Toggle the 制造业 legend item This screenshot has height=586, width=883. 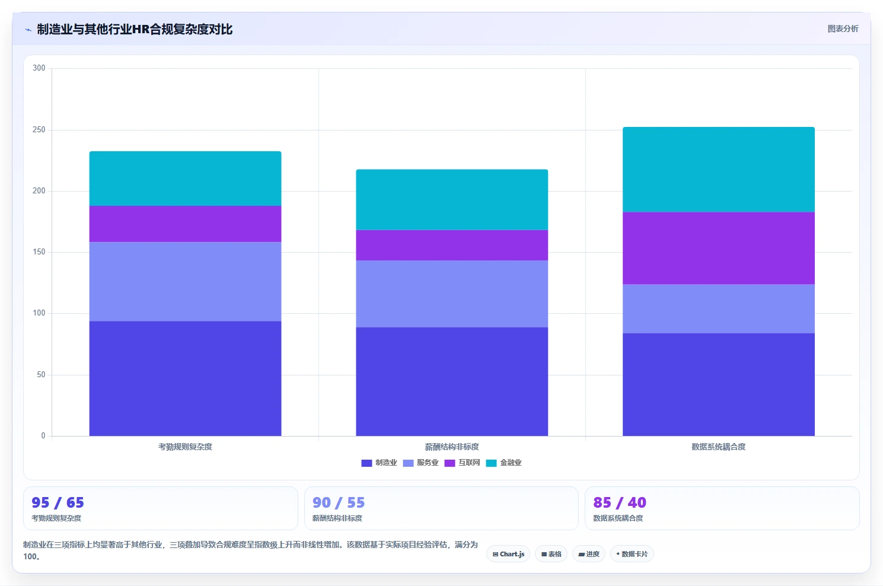(x=379, y=463)
